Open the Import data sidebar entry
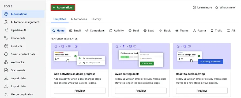The image size is (241, 98). pyautogui.click(x=23, y=78)
